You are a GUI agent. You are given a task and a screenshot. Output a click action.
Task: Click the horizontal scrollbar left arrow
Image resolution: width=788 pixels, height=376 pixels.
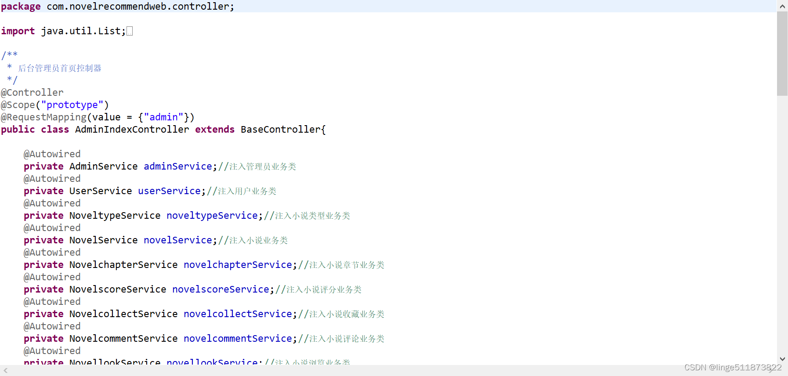pos(6,371)
